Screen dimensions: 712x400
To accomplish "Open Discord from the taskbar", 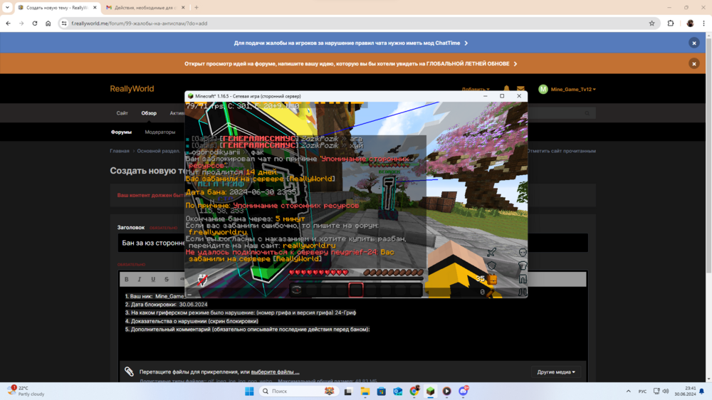I will point(464,391).
